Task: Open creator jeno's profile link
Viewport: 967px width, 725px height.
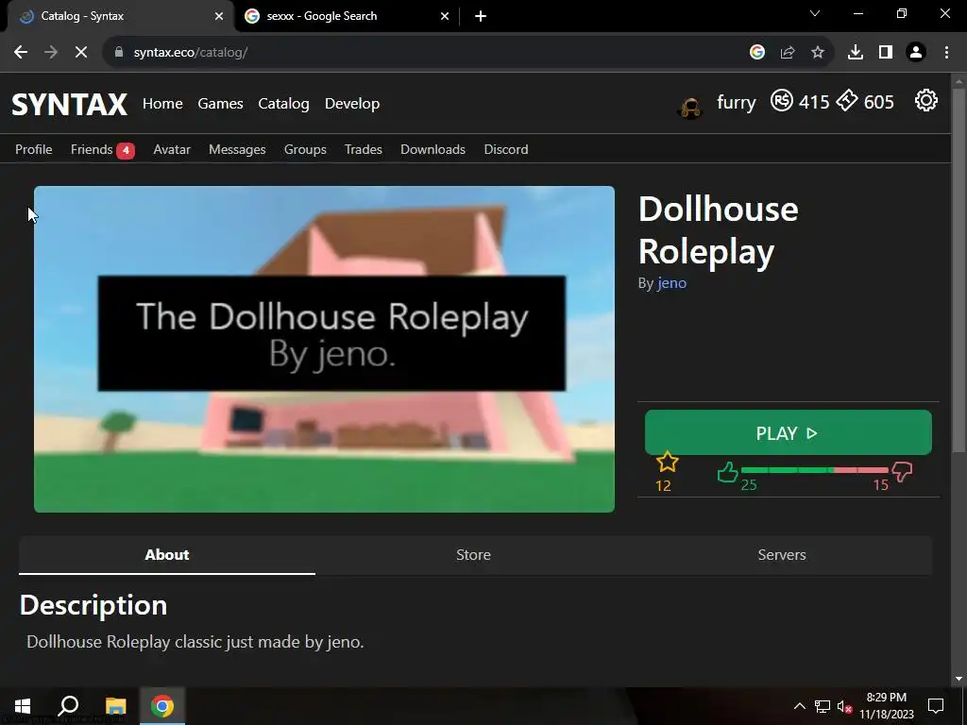Action: click(672, 283)
